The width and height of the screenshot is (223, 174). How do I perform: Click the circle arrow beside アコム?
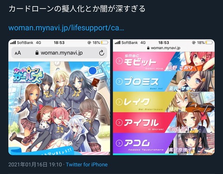click(x=119, y=143)
